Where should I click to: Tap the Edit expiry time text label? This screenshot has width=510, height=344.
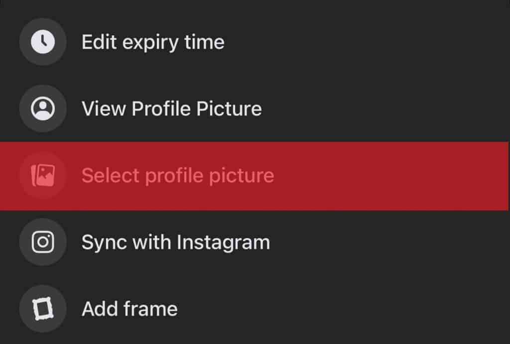pyautogui.click(x=153, y=42)
